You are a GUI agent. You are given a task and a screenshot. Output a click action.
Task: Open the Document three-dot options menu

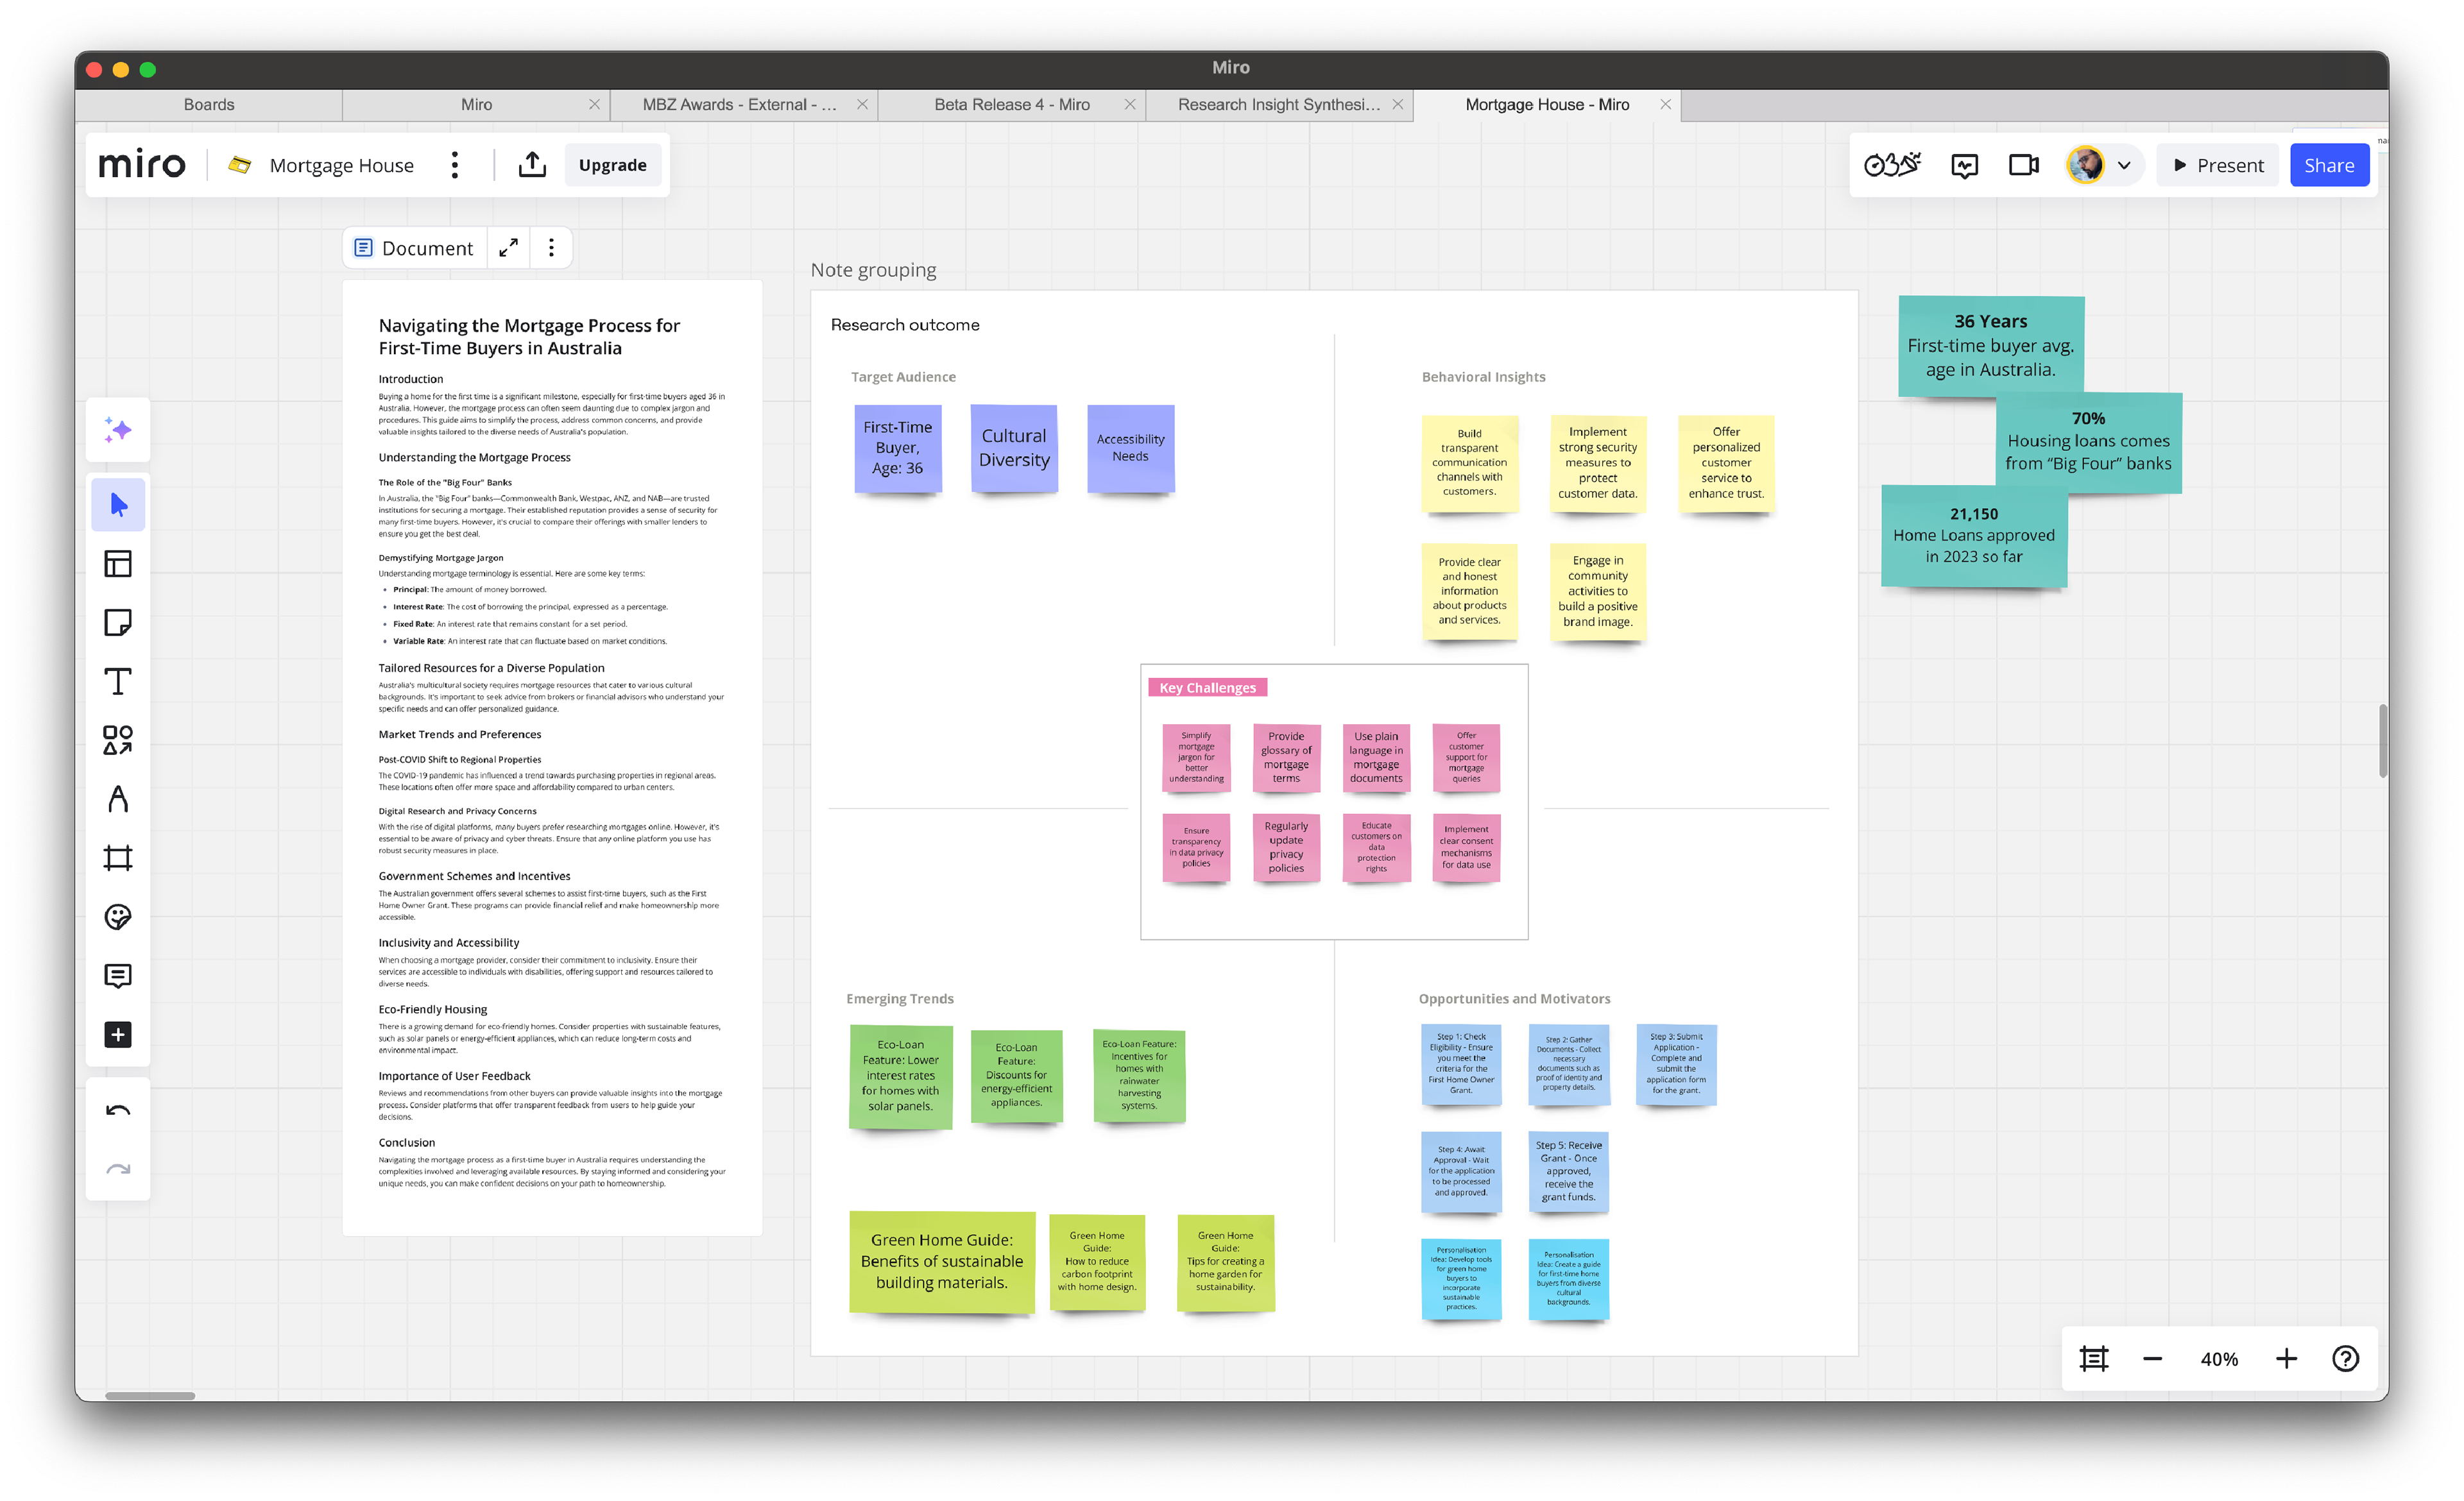click(551, 248)
